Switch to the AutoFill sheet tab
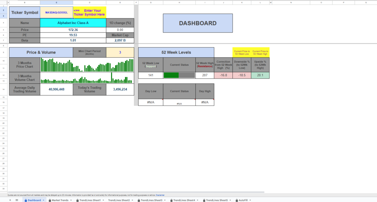 click(x=243, y=200)
